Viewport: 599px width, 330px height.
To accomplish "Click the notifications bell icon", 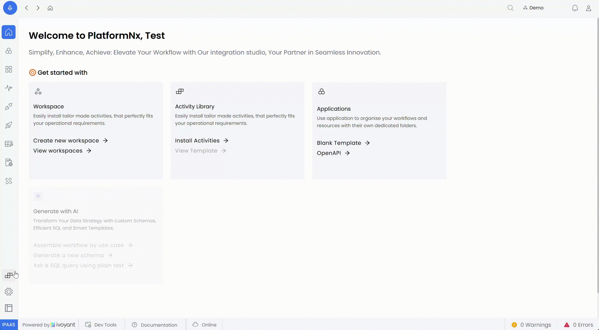I will pos(575,8).
